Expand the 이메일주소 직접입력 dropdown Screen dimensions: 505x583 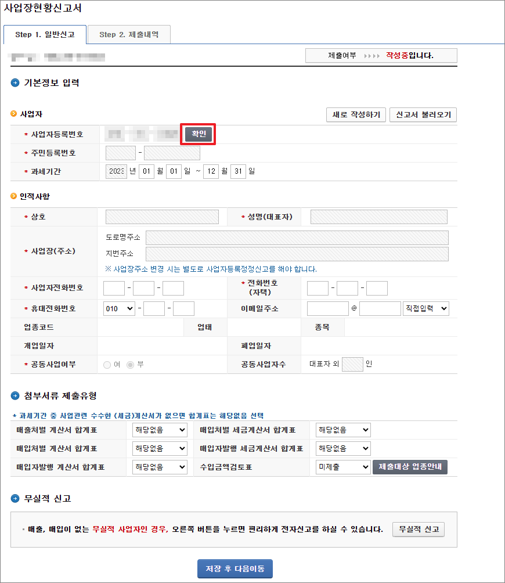click(426, 309)
